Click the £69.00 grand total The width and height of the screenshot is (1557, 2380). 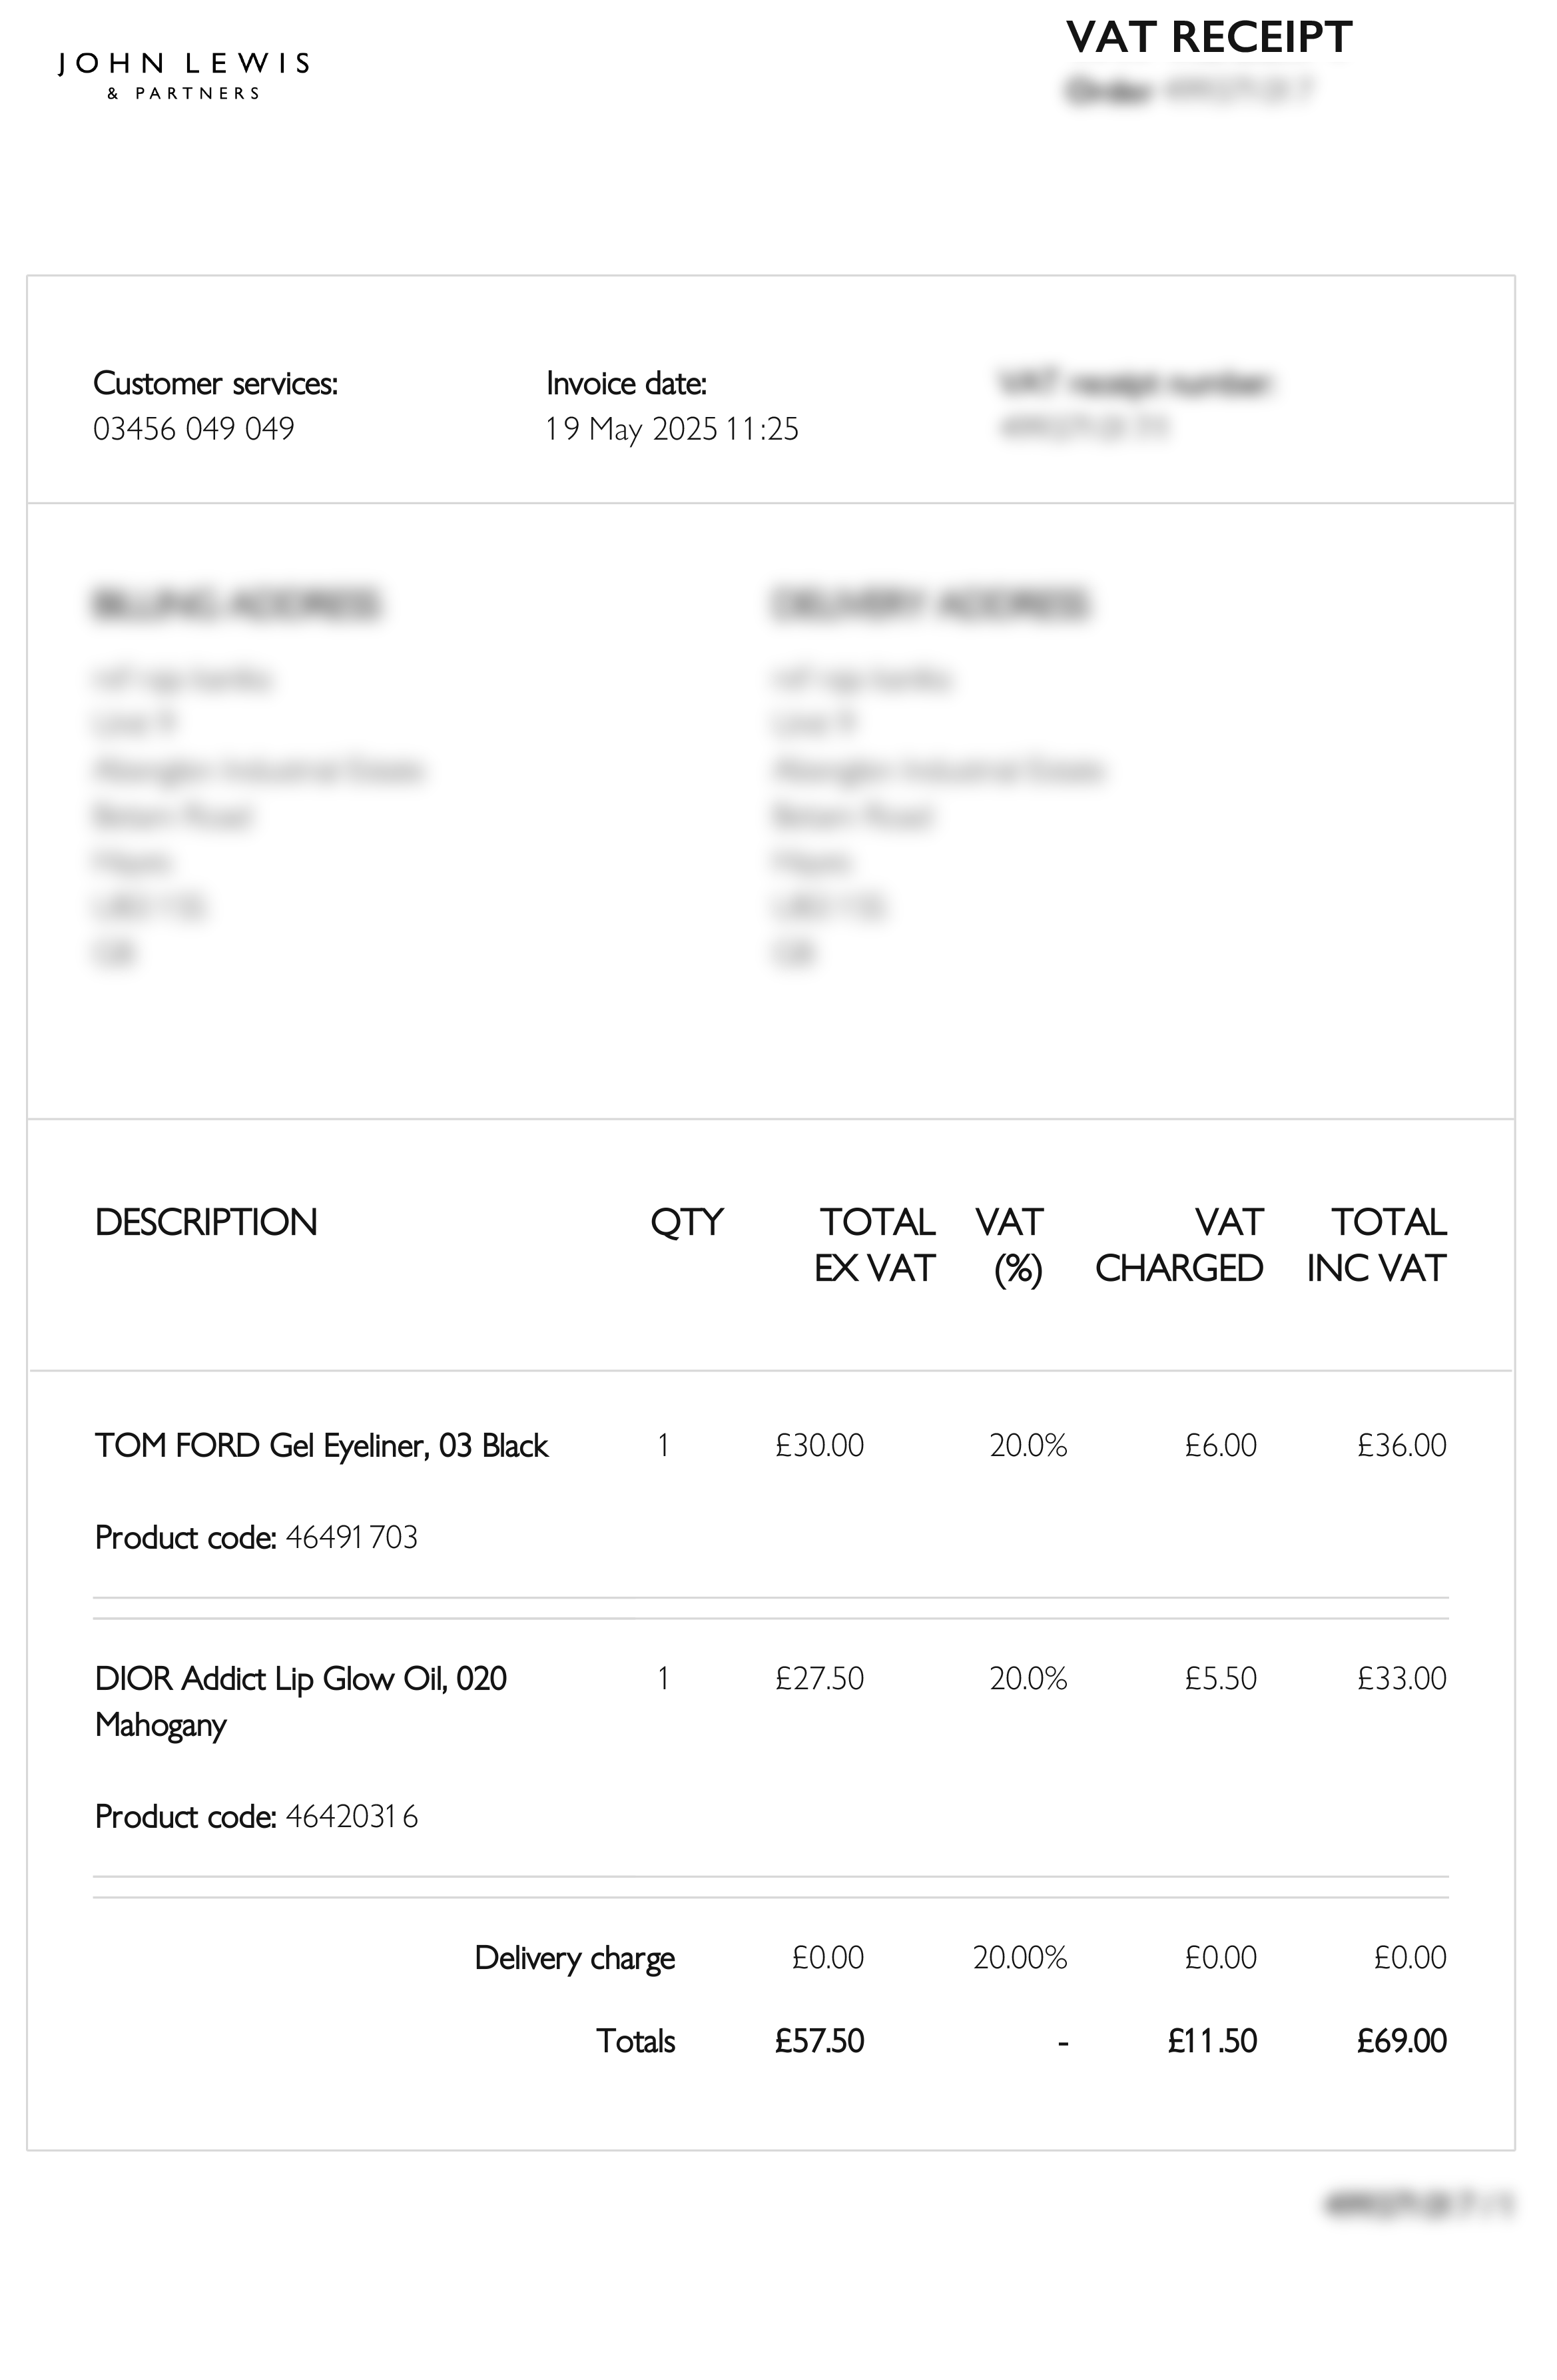(1401, 2041)
